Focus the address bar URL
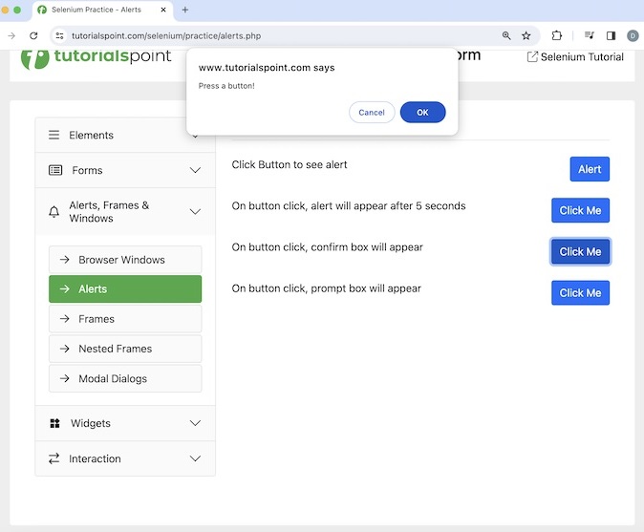Viewport: 644px width, 532px height. (x=166, y=35)
